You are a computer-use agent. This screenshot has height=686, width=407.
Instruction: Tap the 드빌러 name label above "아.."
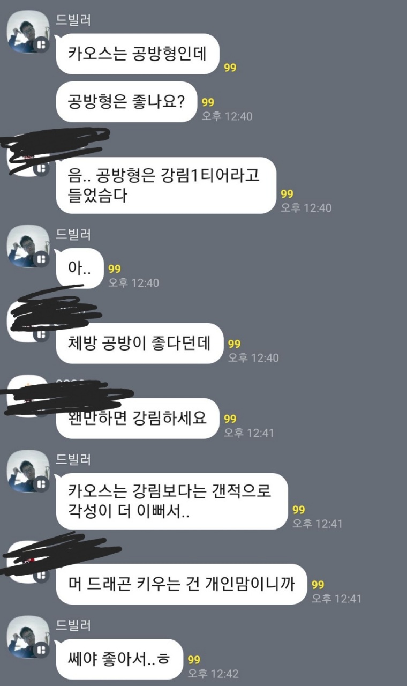pyautogui.click(x=74, y=235)
